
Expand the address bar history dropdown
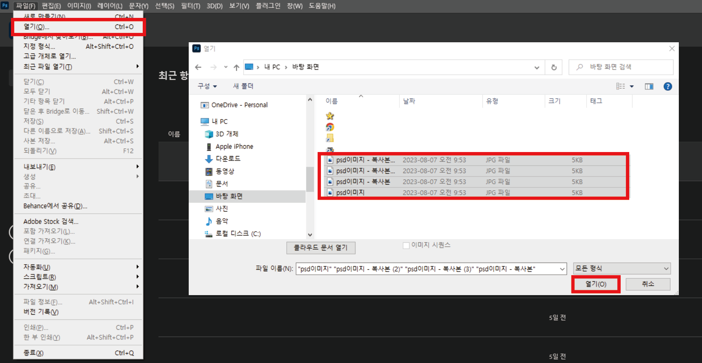[x=537, y=67]
